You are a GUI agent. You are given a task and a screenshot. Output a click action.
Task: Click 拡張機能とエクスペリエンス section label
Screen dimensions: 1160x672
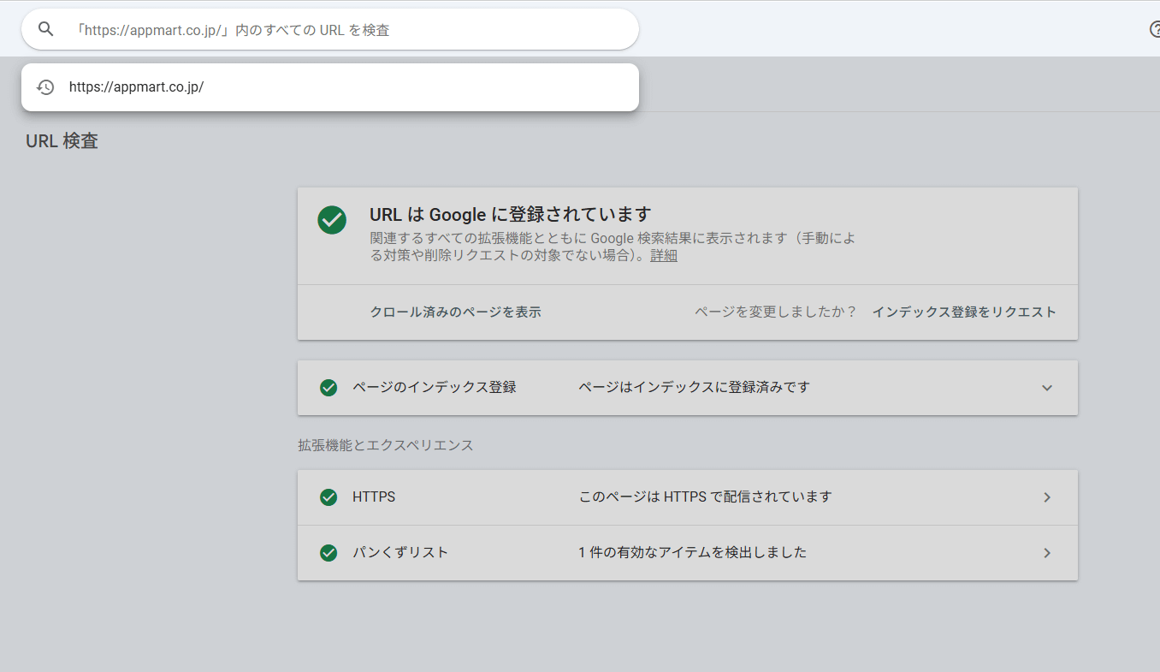(x=385, y=445)
